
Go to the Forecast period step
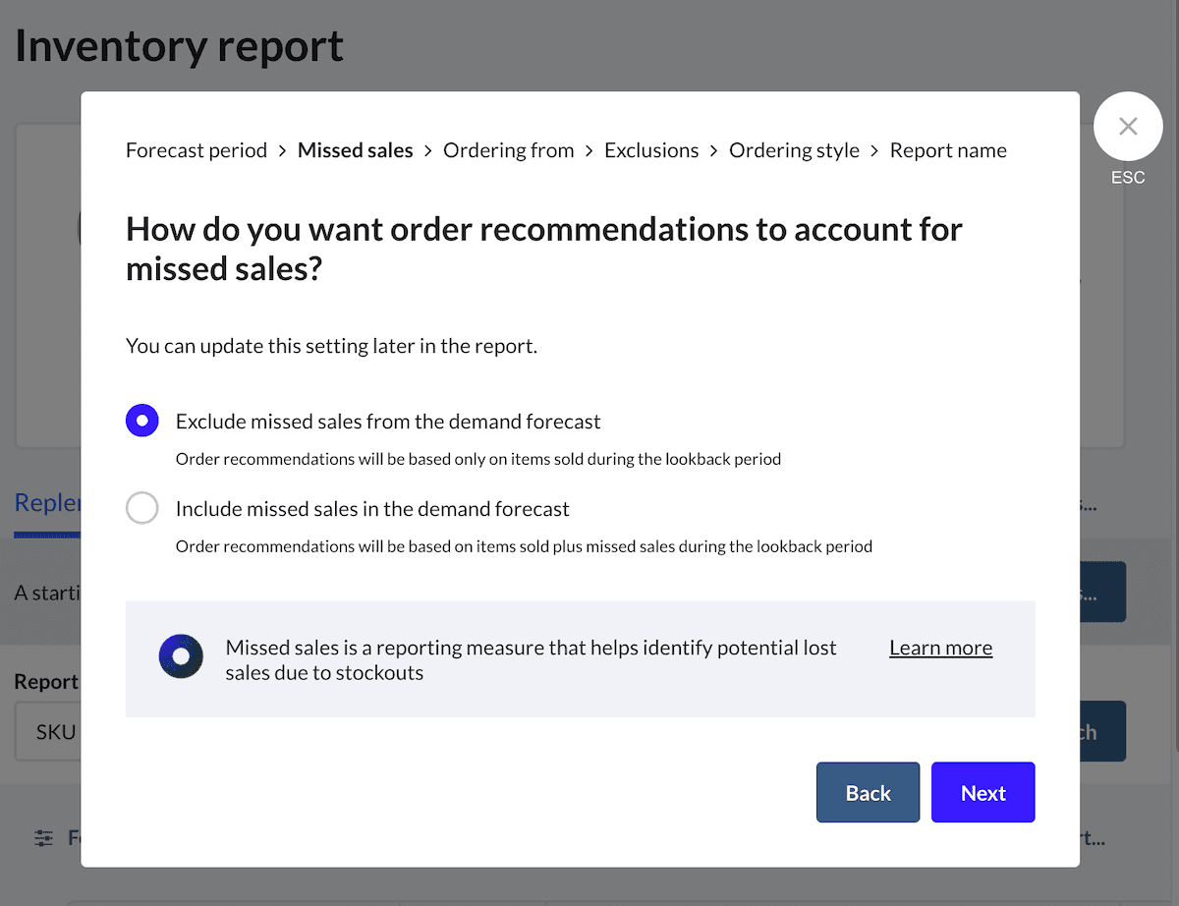196,150
